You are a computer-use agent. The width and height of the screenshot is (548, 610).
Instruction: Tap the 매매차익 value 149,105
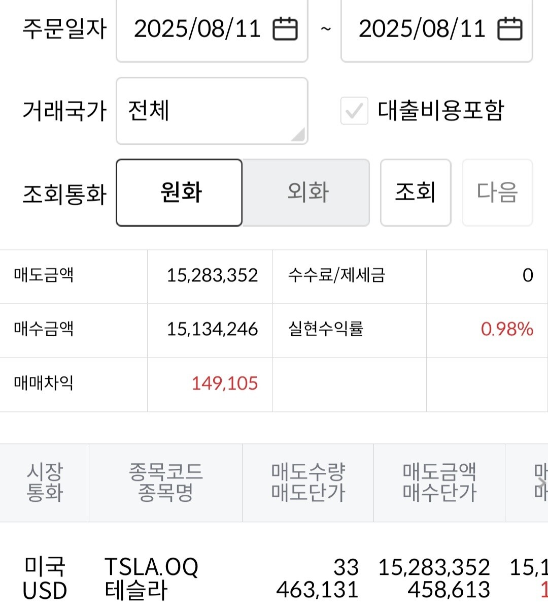(225, 383)
